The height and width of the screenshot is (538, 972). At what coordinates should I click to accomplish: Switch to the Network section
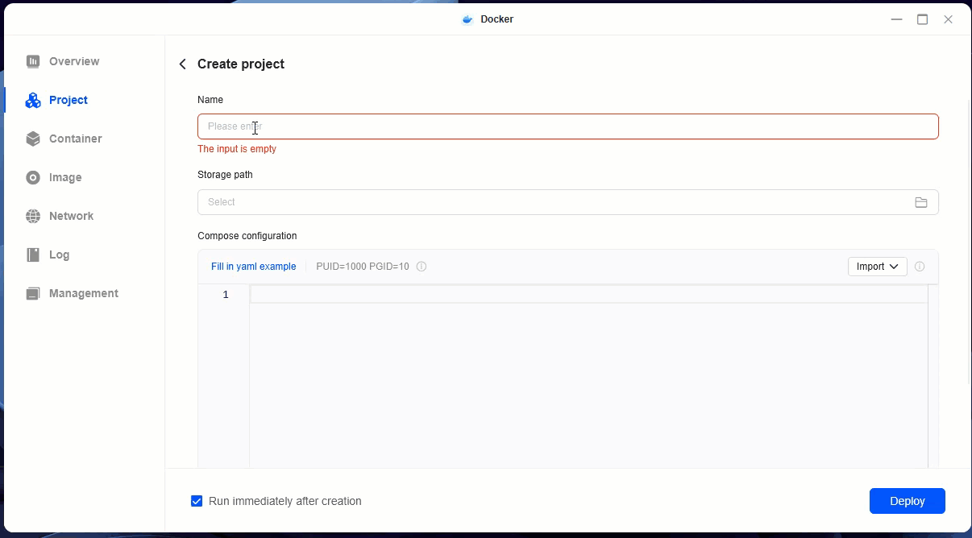[x=71, y=216]
